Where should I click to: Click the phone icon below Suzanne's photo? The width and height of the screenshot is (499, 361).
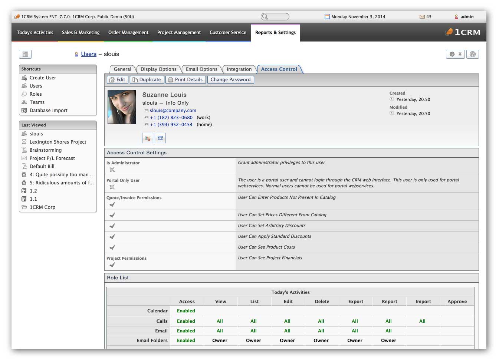coord(160,138)
